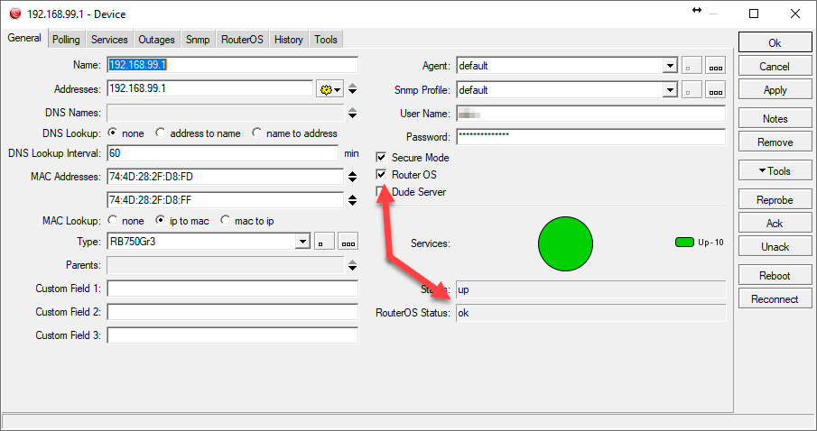This screenshot has height=431, width=817.
Task: Click the Parents field
Action: 225,265
